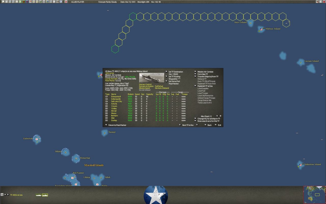Screen dimensions: 326x204
Task: Choose Set Home Port
Action: [174, 81]
